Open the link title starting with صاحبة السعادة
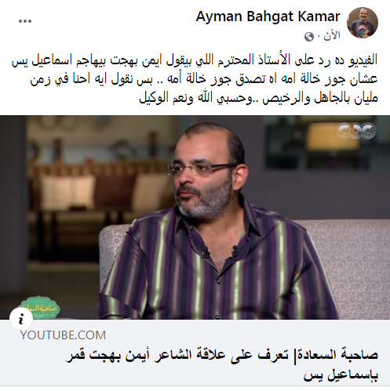Image resolution: width=390 pixels, height=391 pixels. (221, 365)
